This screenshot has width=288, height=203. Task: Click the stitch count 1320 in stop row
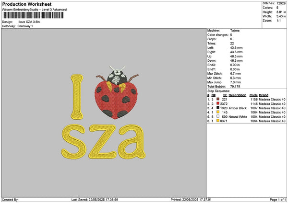224,108
